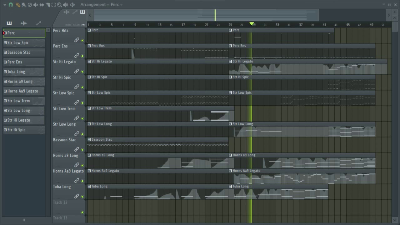Select the Slip tool
The width and height of the screenshot is (400, 225).
42,5
